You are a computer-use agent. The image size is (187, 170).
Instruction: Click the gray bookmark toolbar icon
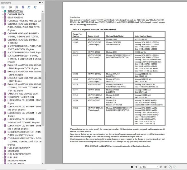(x=11, y=7)
